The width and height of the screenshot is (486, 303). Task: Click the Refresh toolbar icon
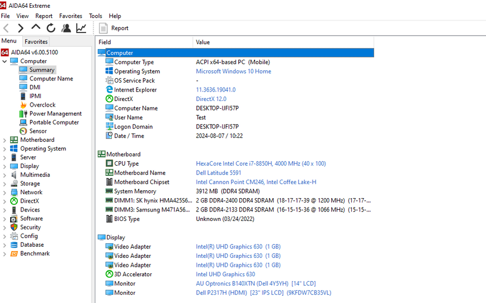(x=51, y=28)
